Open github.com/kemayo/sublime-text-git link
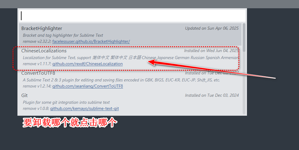The height and width of the screenshot is (150, 299). [x=84, y=108]
